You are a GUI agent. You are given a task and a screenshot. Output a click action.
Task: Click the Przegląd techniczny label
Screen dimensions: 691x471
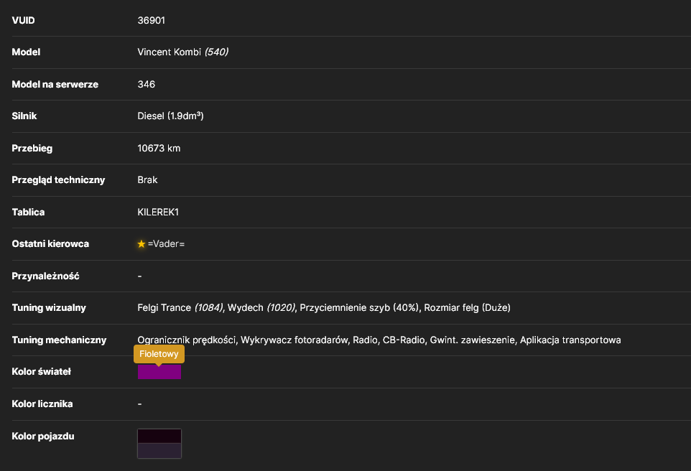(59, 179)
